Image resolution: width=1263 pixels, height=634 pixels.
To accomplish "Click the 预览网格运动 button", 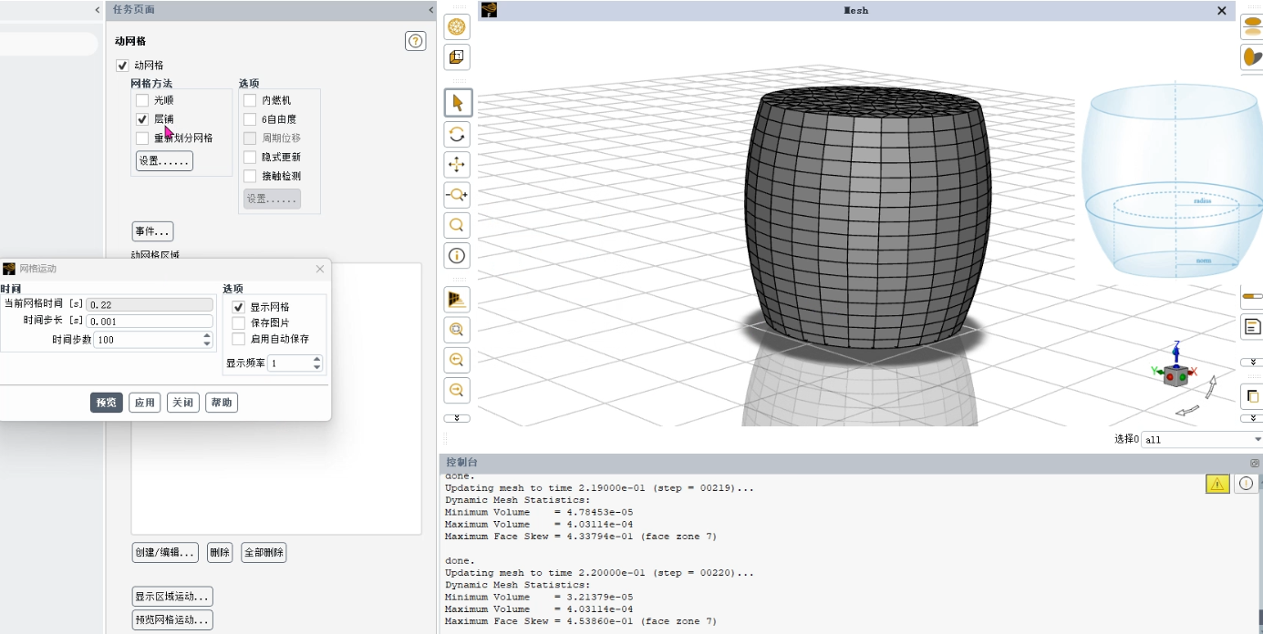I will click(x=172, y=620).
